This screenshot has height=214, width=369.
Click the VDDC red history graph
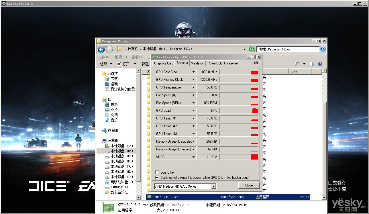point(239,157)
